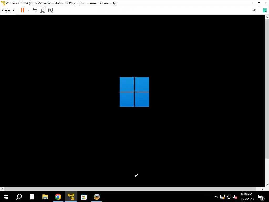The height and width of the screenshot is (202, 269).
Task: Open taskbar search
Action: pyautogui.click(x=19, y=197)
